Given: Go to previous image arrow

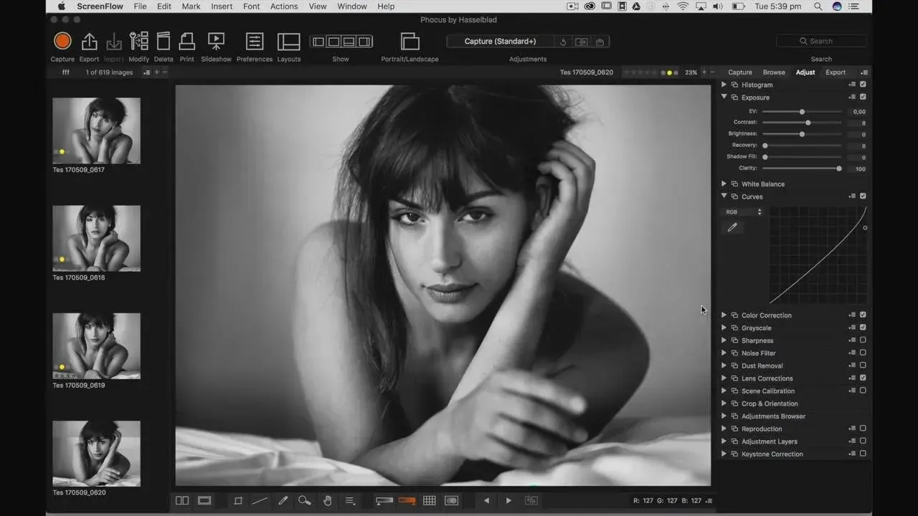Looking at the screenshot, I should click(487, 500).
